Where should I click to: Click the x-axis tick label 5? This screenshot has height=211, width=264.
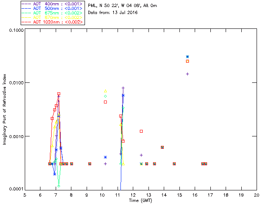click(25, 195)
